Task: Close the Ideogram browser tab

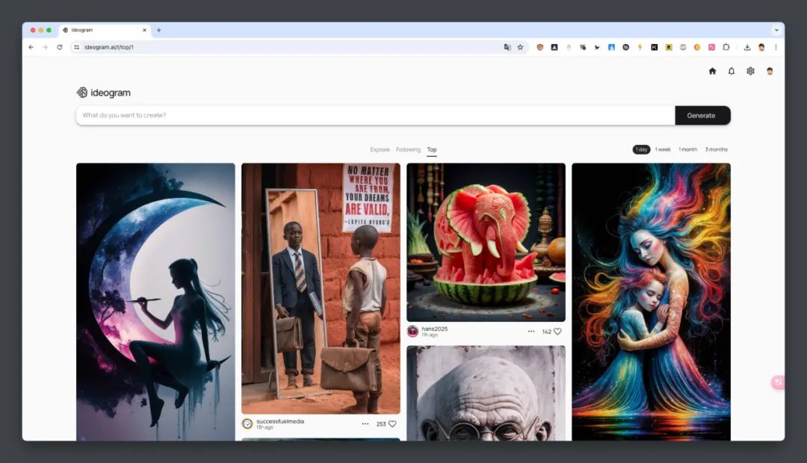Action: coord(144,30)
